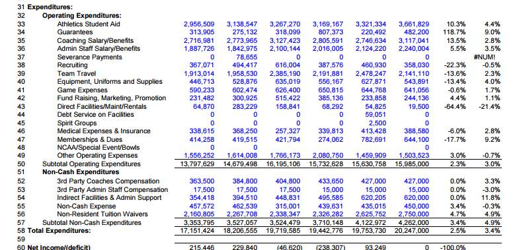Click the Spirit Groups value 2,500
Image resolution: width=519 pixels, height=250 pixels.
coord(378,123)
